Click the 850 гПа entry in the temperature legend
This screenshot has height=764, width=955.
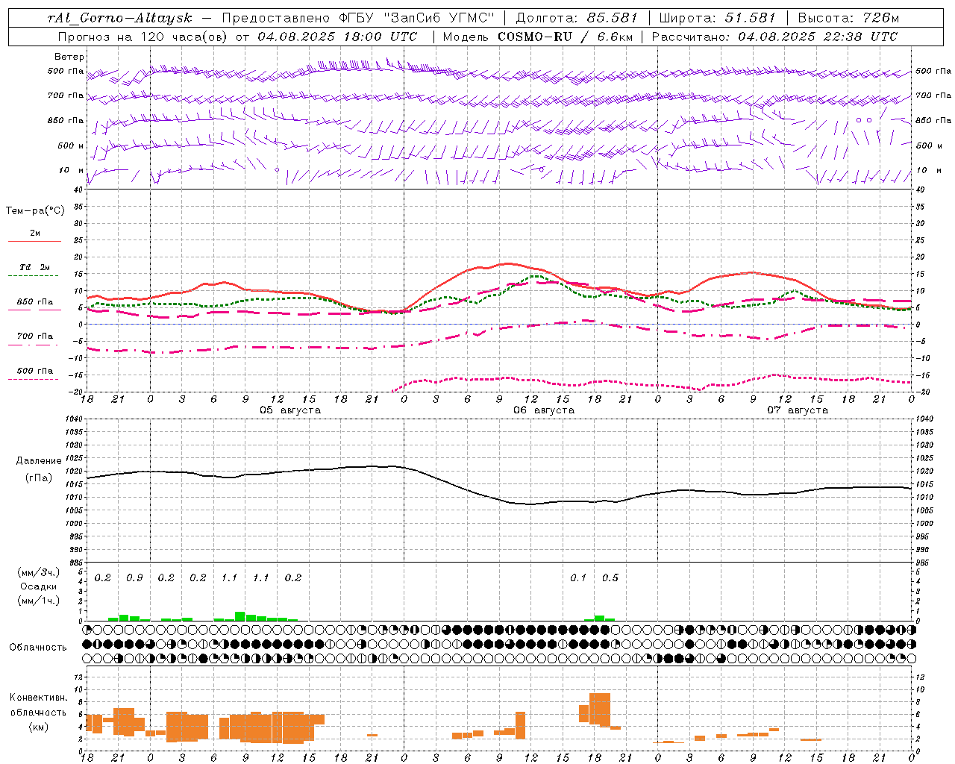click(x=34, y=302)
